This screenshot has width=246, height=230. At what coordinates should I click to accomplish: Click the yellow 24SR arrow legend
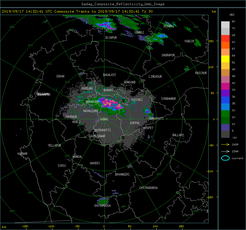pyautogui.click(x=225, y=144)
